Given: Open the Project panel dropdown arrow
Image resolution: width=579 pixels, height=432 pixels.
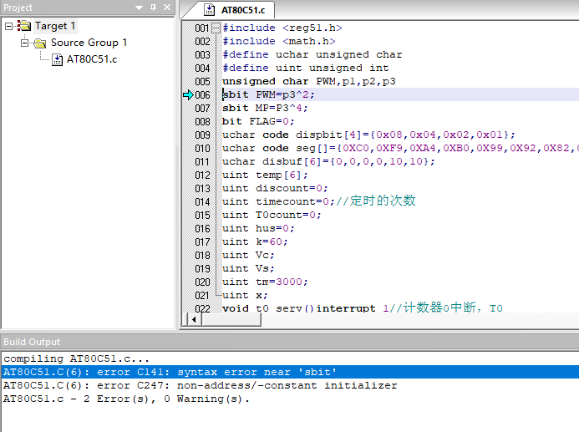Looking at the screenshot, I should click(139, 8).
